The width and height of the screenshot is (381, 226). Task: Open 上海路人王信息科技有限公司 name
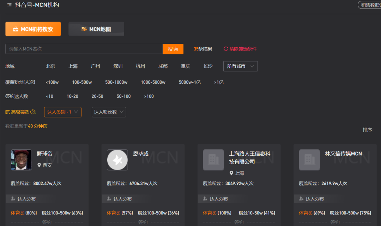pyautogui.click(x=249, y=157)
